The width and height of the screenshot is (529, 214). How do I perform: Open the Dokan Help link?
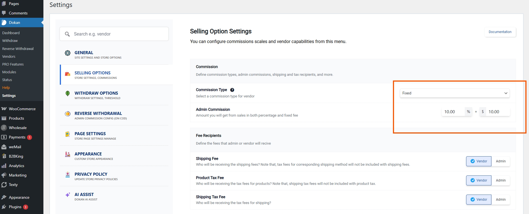click(x=6, y=88)
